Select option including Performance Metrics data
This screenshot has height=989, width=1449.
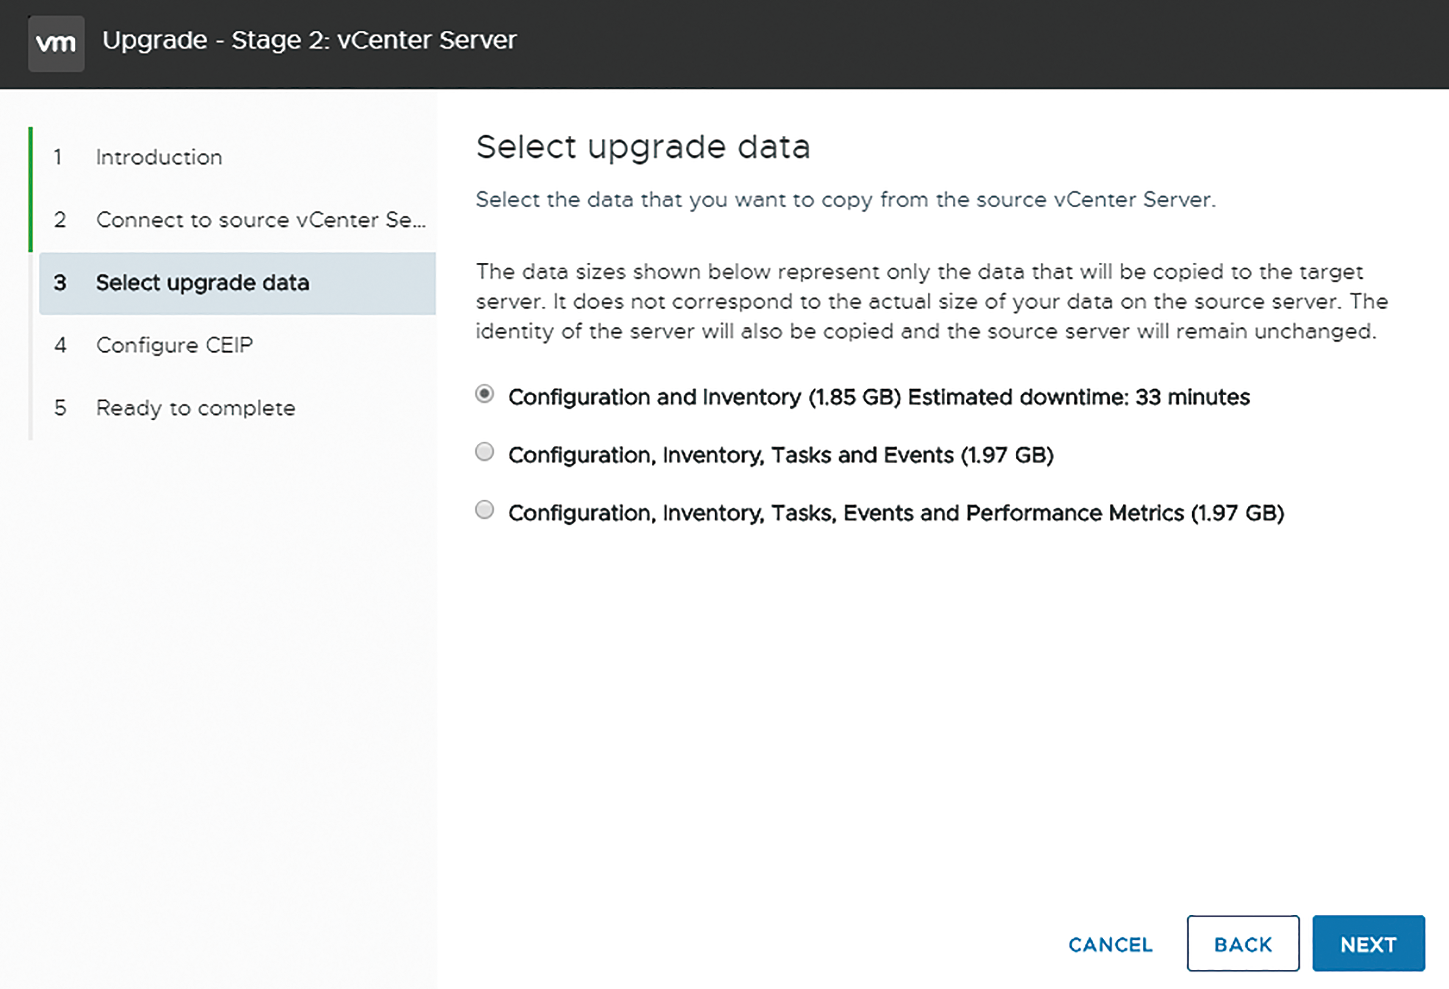pos(485,510)
